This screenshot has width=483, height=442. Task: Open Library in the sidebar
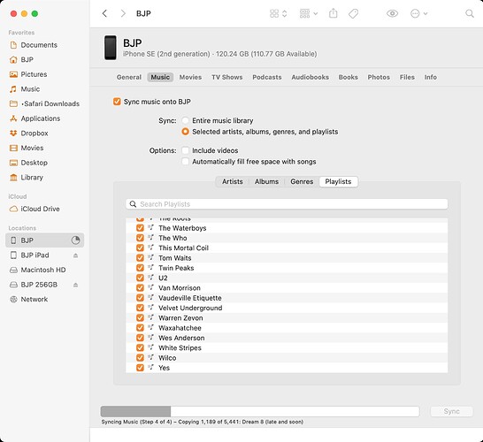tap(32, 178)
